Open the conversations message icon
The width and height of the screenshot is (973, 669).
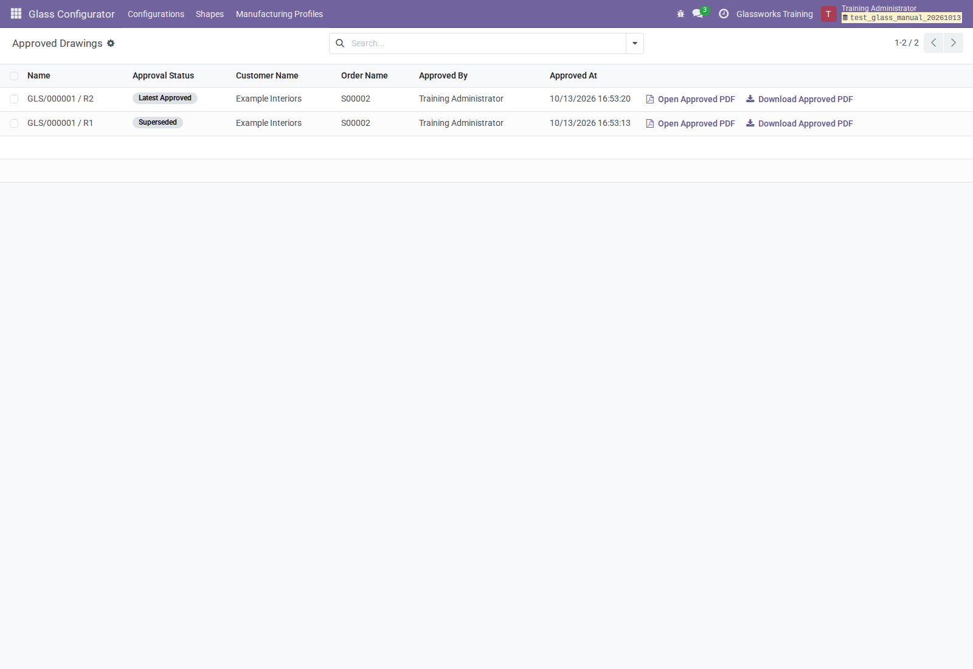point(698,13)
